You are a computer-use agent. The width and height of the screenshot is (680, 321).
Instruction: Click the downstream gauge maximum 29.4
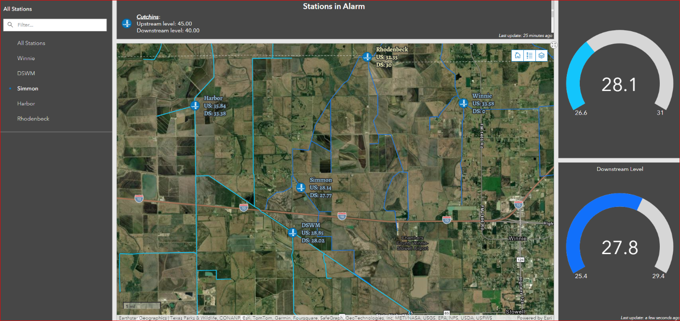(659, 276)
